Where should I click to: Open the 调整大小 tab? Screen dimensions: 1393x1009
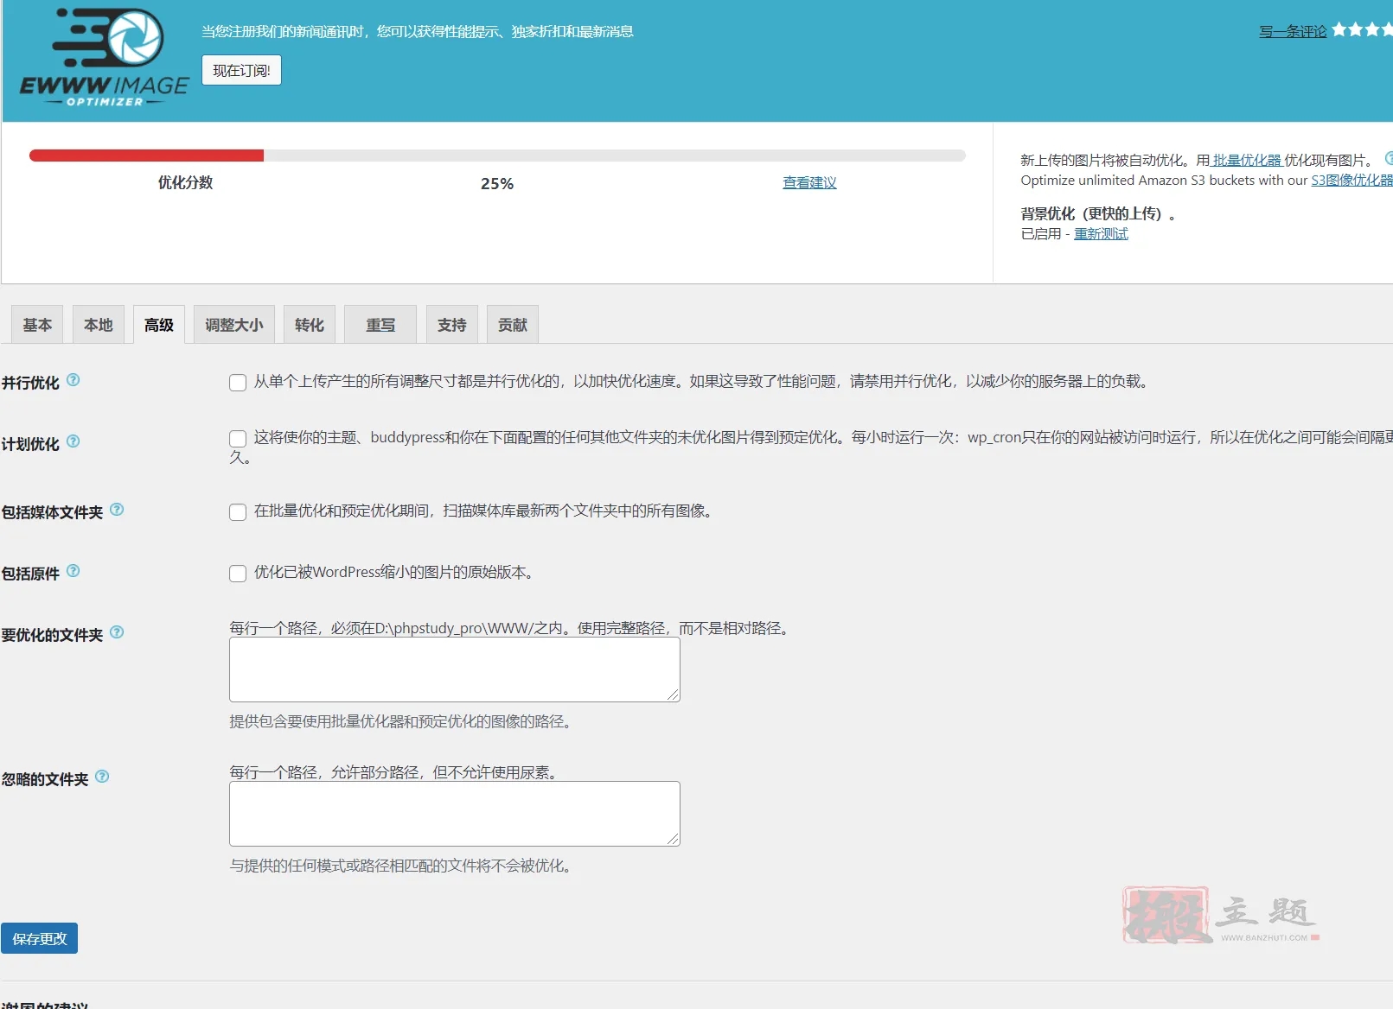[x=234, y=325]
